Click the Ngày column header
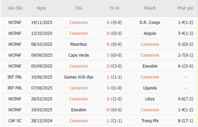This screenshot has width=198, height=127. 41,8
